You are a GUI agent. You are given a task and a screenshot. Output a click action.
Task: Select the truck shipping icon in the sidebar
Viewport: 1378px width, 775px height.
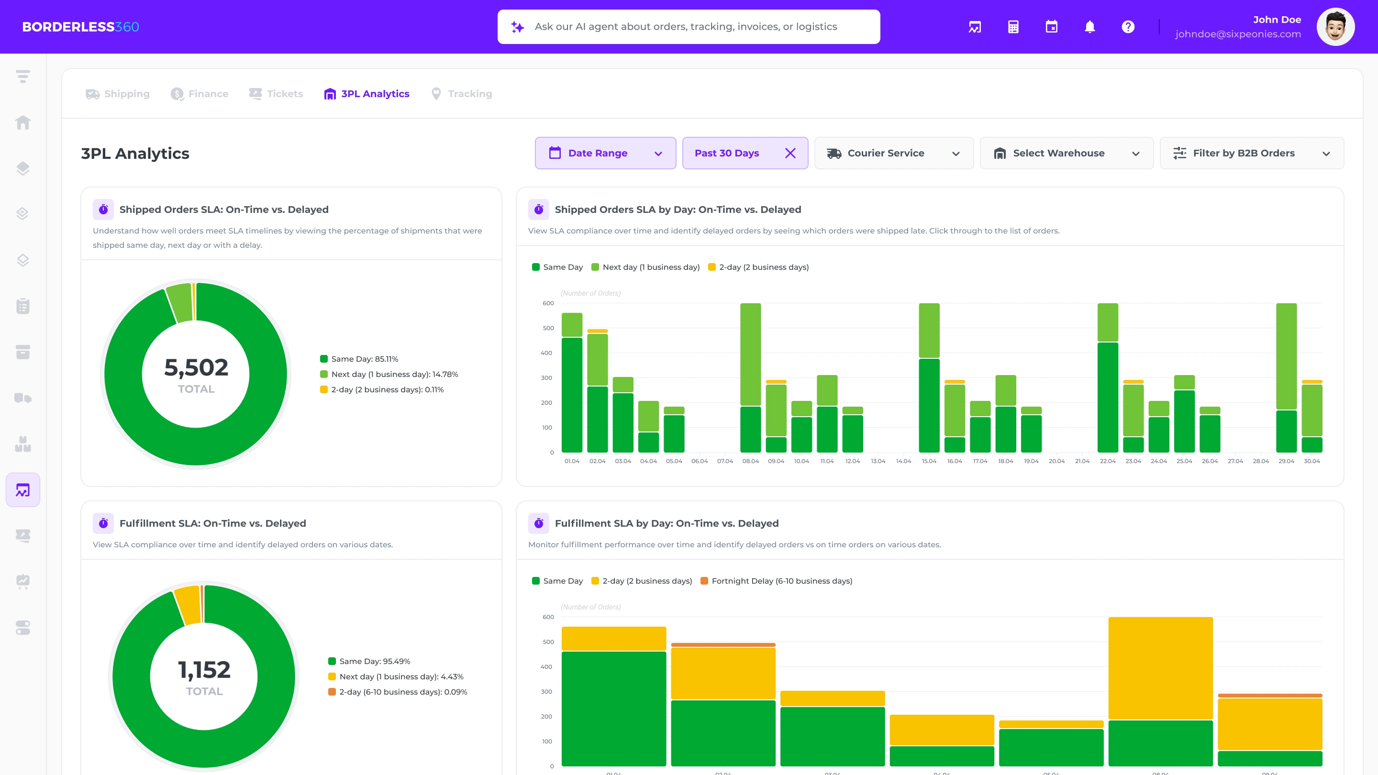tap(22, 398)
